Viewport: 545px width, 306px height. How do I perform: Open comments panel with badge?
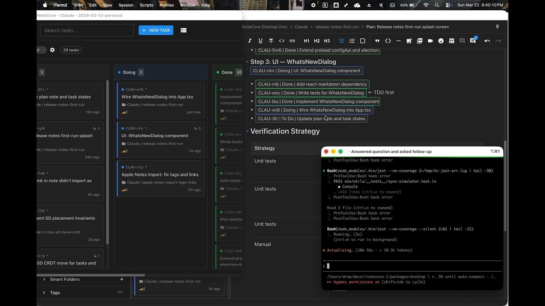coord(473,41)
